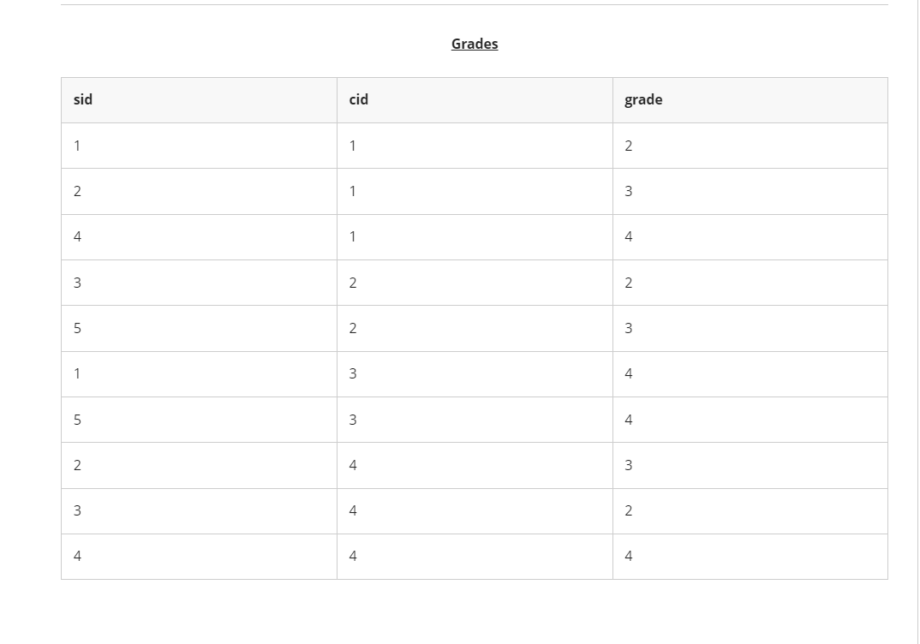Select the sid column header
Image resolution: width=920 pixels, height=644 pixels.
pos(199,99)
